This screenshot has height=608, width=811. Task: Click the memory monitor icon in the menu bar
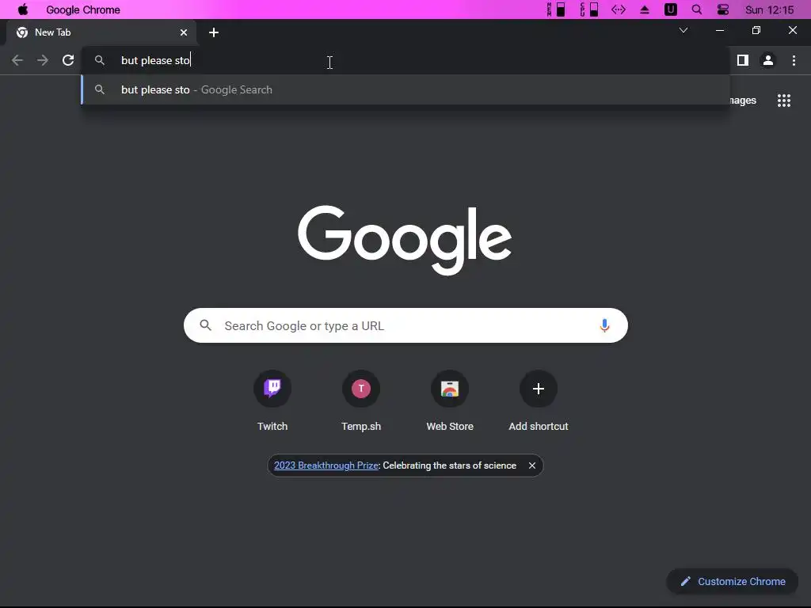pyautogui.click(x=556, y=9)
